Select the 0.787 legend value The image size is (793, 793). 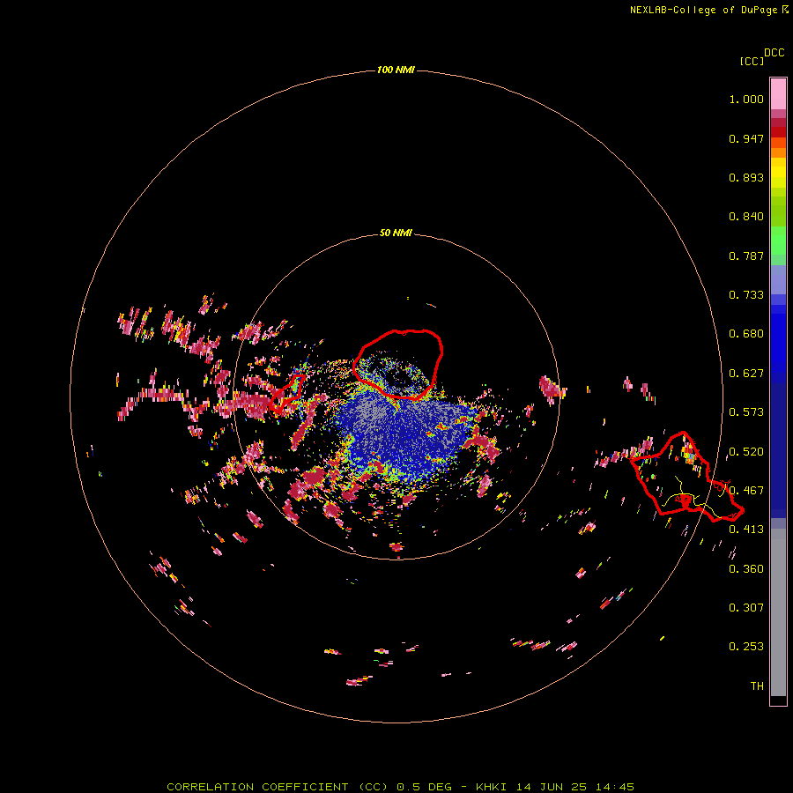pos(746,256)
